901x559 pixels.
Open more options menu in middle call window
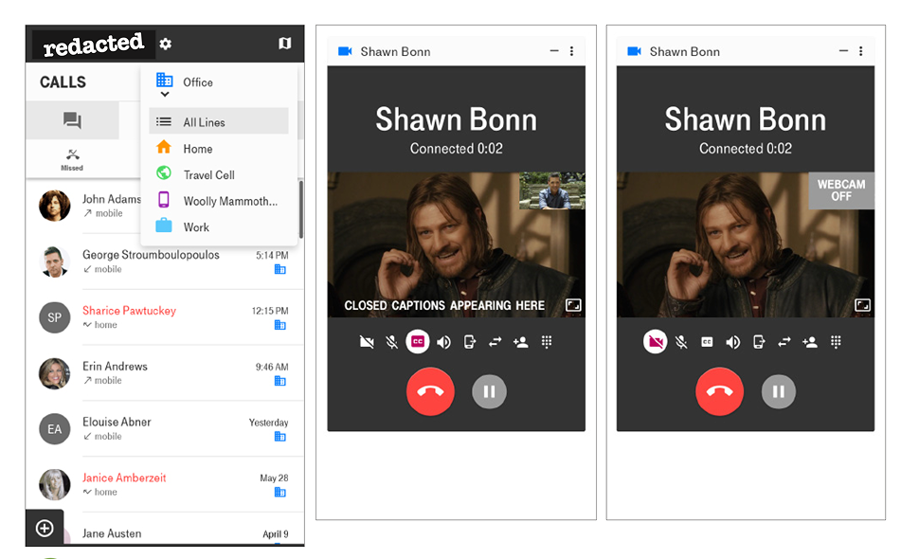571,51
